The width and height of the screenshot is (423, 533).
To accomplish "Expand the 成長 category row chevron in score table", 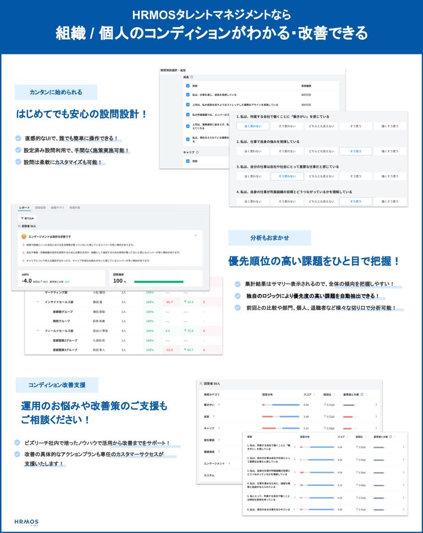I will point(376,416).
